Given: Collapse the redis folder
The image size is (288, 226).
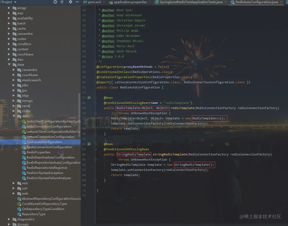Looking at the screenshot, I should tap(14, 116).
